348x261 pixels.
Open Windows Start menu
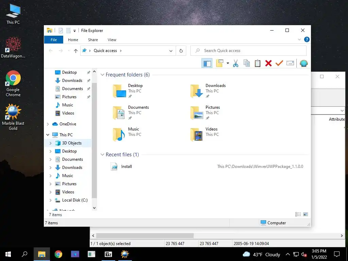pos(8,254)
